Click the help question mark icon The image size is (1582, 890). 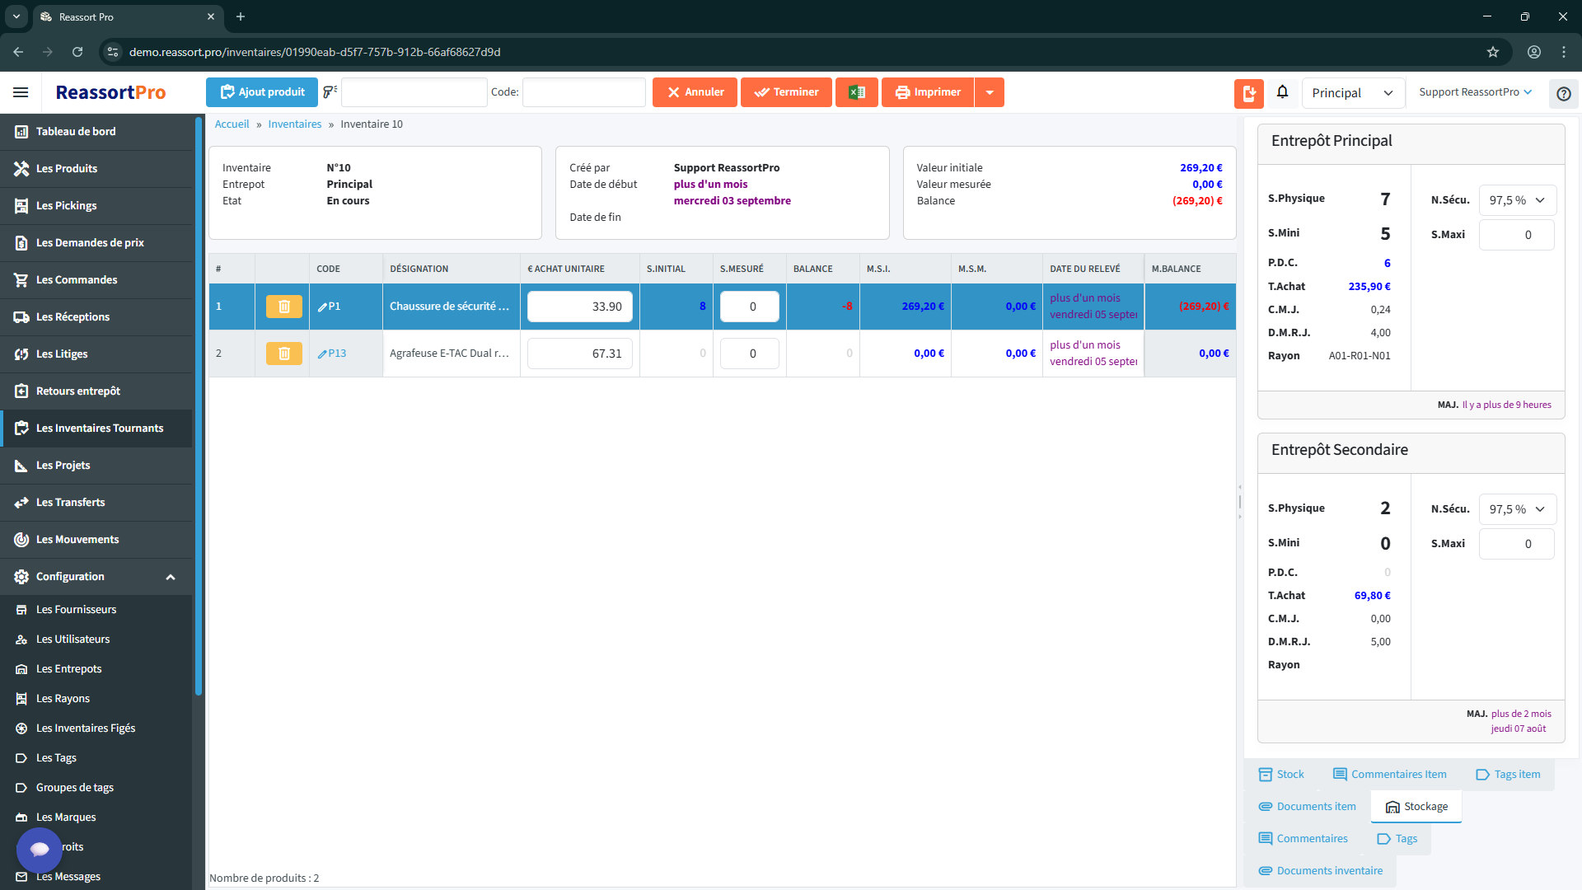pos(1563,93)
